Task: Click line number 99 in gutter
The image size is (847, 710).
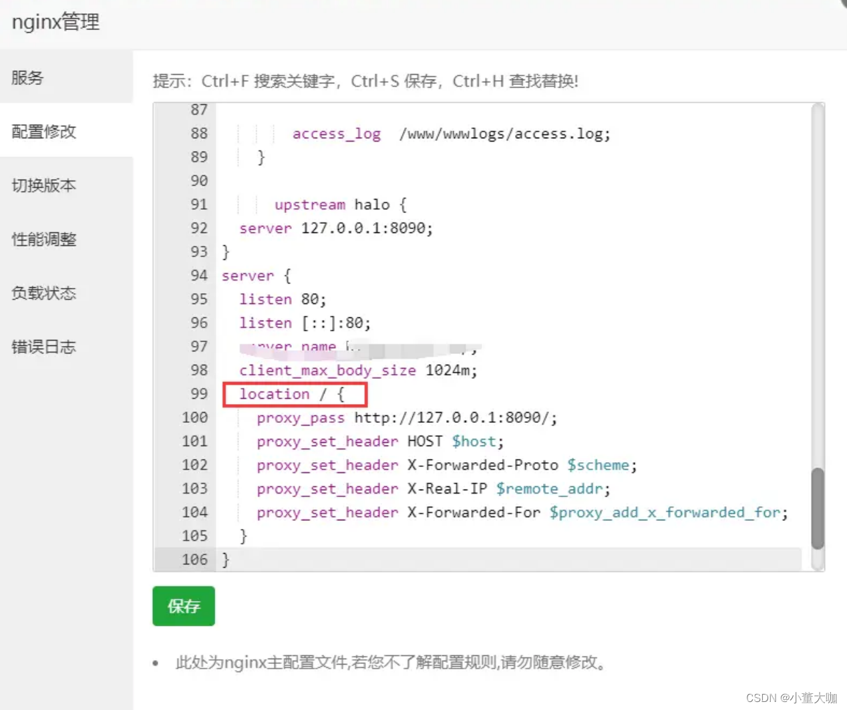Action: click(x=198, y=393)
